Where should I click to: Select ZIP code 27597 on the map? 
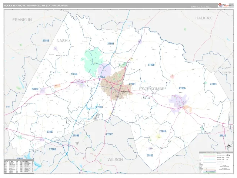[x=8, y=107]
